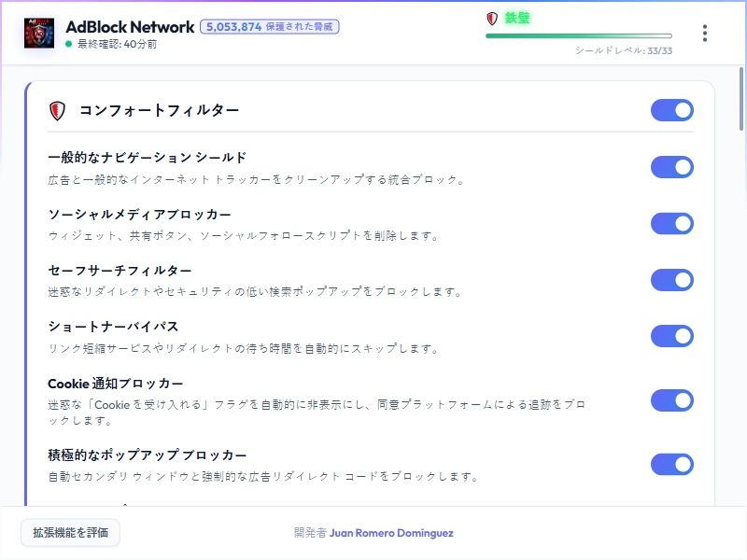This screenshot has width=747, height=560.
Task: Toggle the コンフォートフィルター master switch
Action: tap(671, 110)
